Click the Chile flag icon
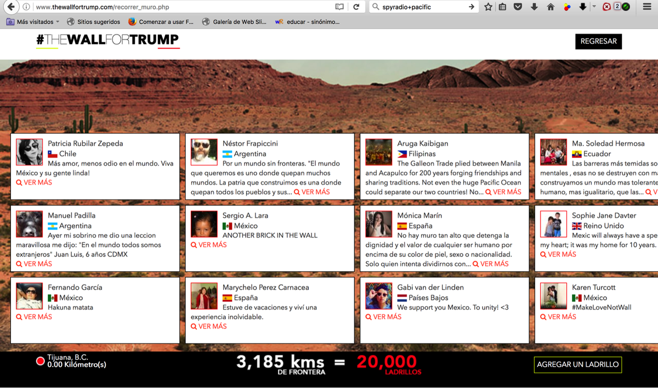This screenshot has height=388, width=658. click(x=53, y=154)
